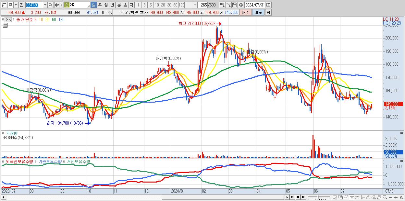Switch to 년 yearly period
The width and height of the screenshot is (405, 201).
coord(112,5)
